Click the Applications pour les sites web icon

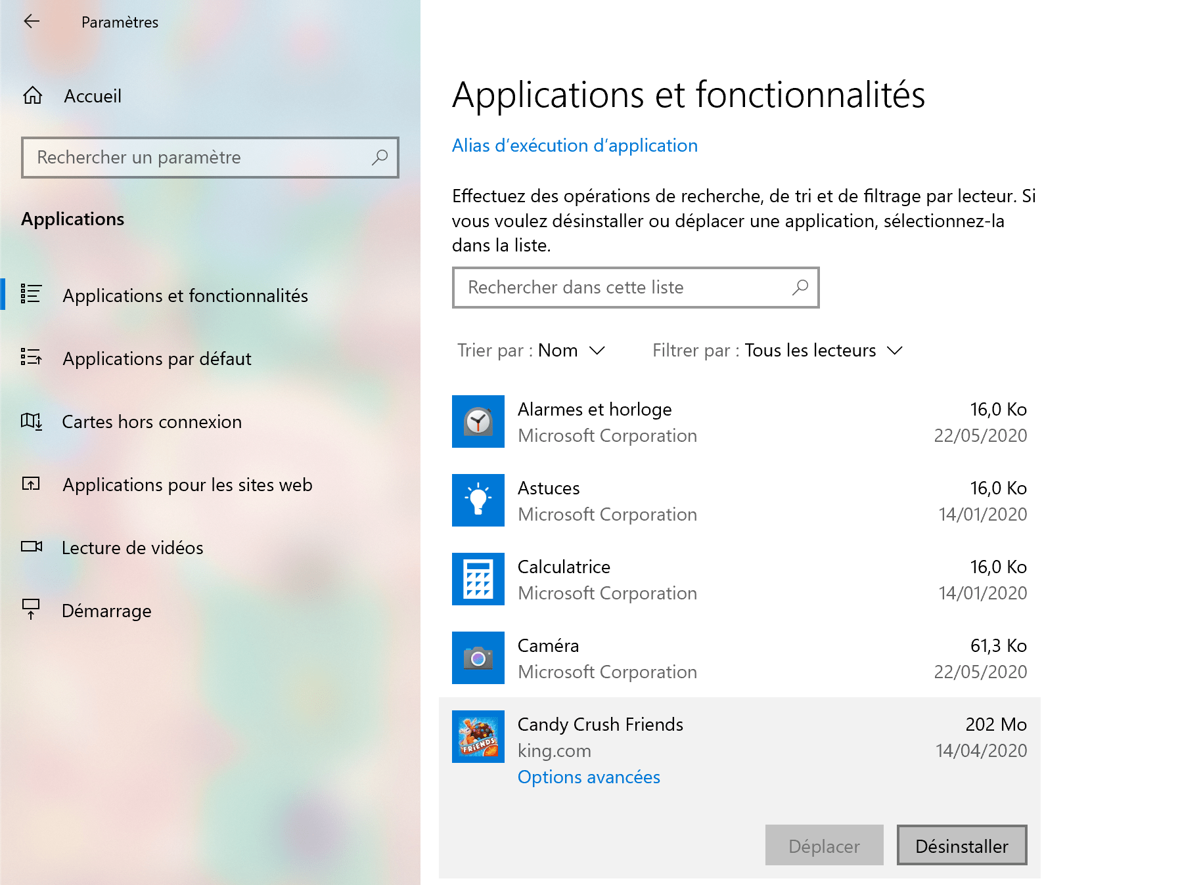point(31,484)
